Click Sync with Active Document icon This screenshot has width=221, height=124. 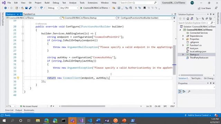(x=203, y=19)
